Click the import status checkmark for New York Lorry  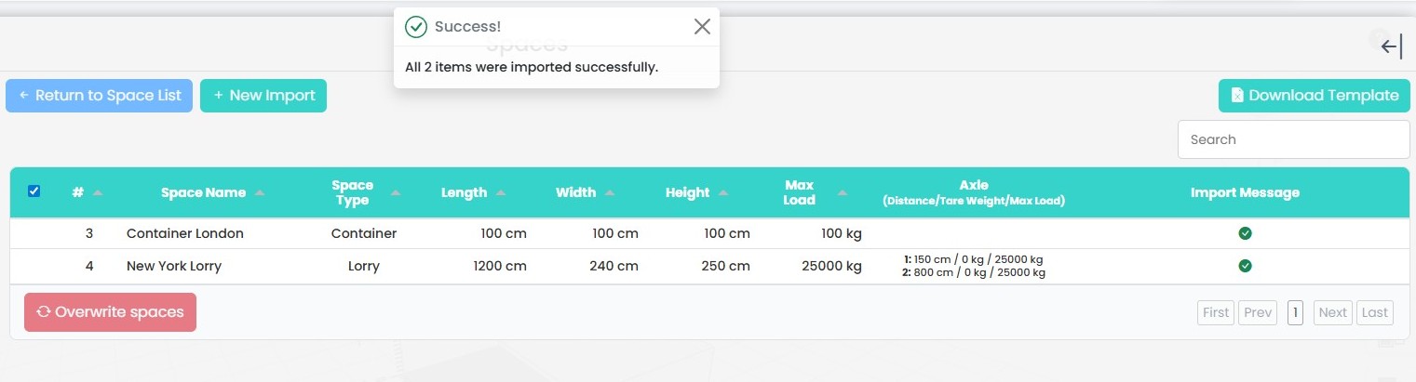pos(1245,266)
